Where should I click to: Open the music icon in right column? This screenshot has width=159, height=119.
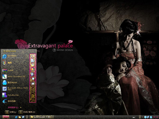tap(33, 61)
